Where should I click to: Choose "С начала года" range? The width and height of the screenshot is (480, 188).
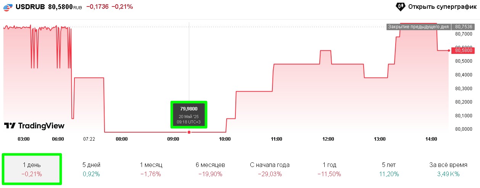(x=270, y=169)
